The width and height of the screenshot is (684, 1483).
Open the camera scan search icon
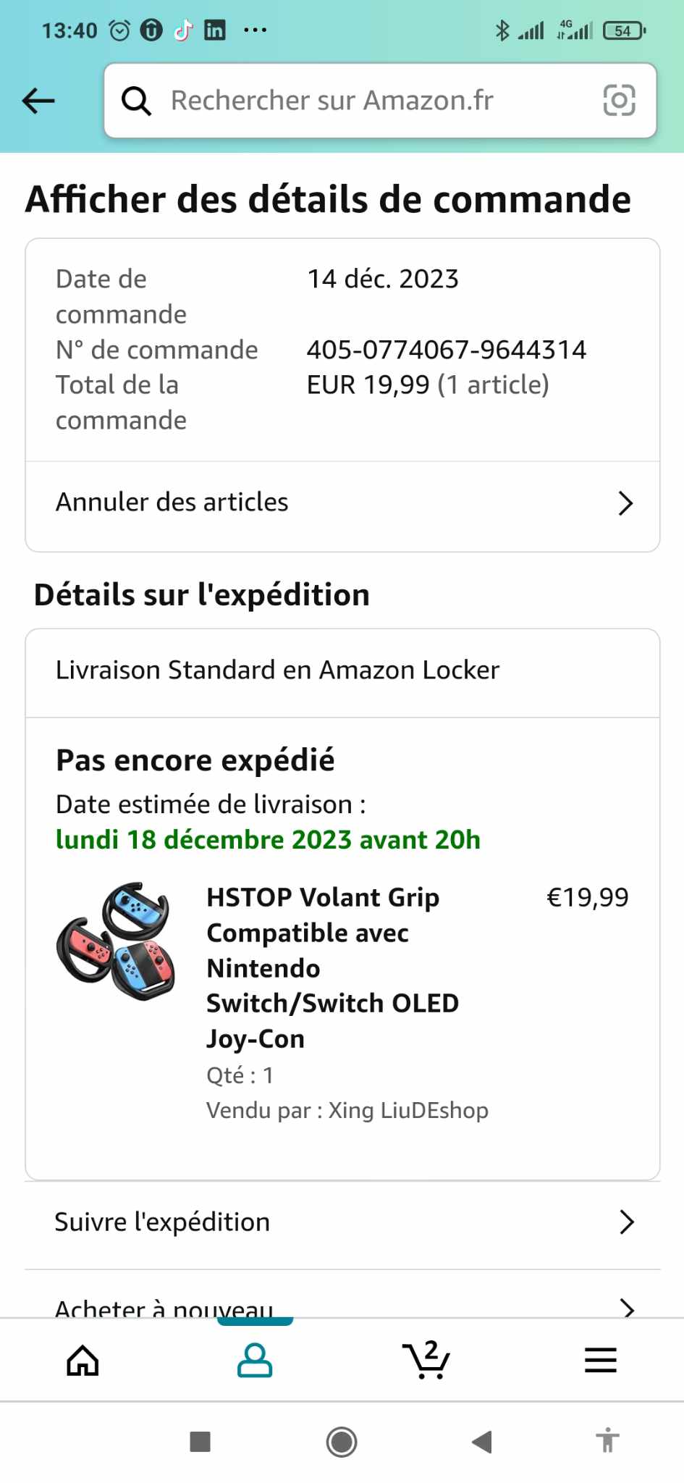[x=619, y=101]
